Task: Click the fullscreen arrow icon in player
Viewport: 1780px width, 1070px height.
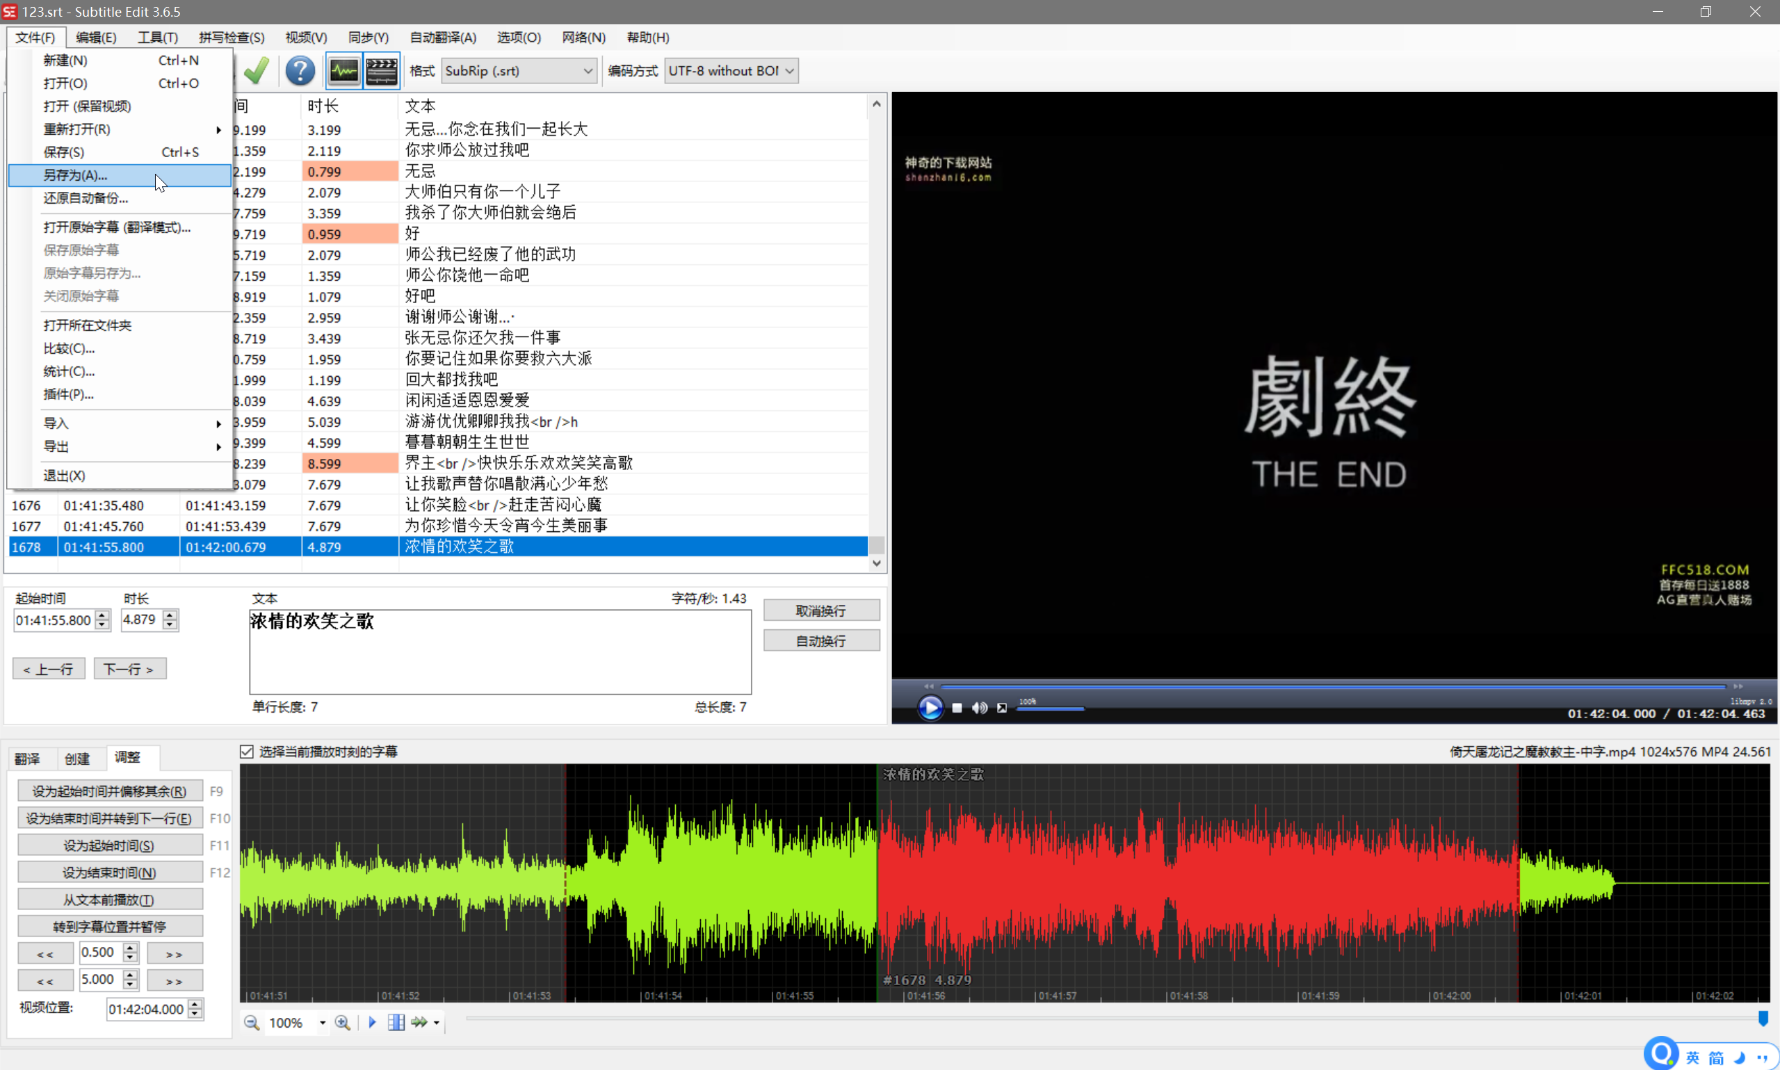Action: (x=1001, y=708)
